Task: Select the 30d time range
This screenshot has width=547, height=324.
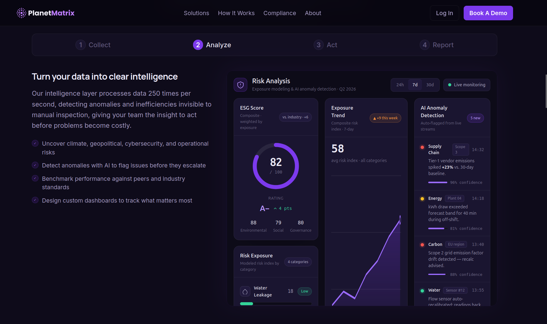Action: click(x=430, y=85)
